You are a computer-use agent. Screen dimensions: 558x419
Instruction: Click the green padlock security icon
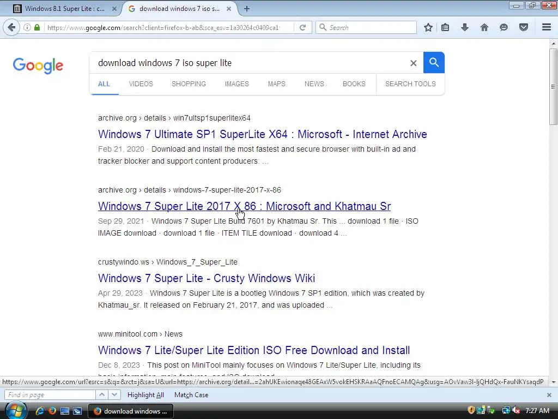[x=37, y=27]
